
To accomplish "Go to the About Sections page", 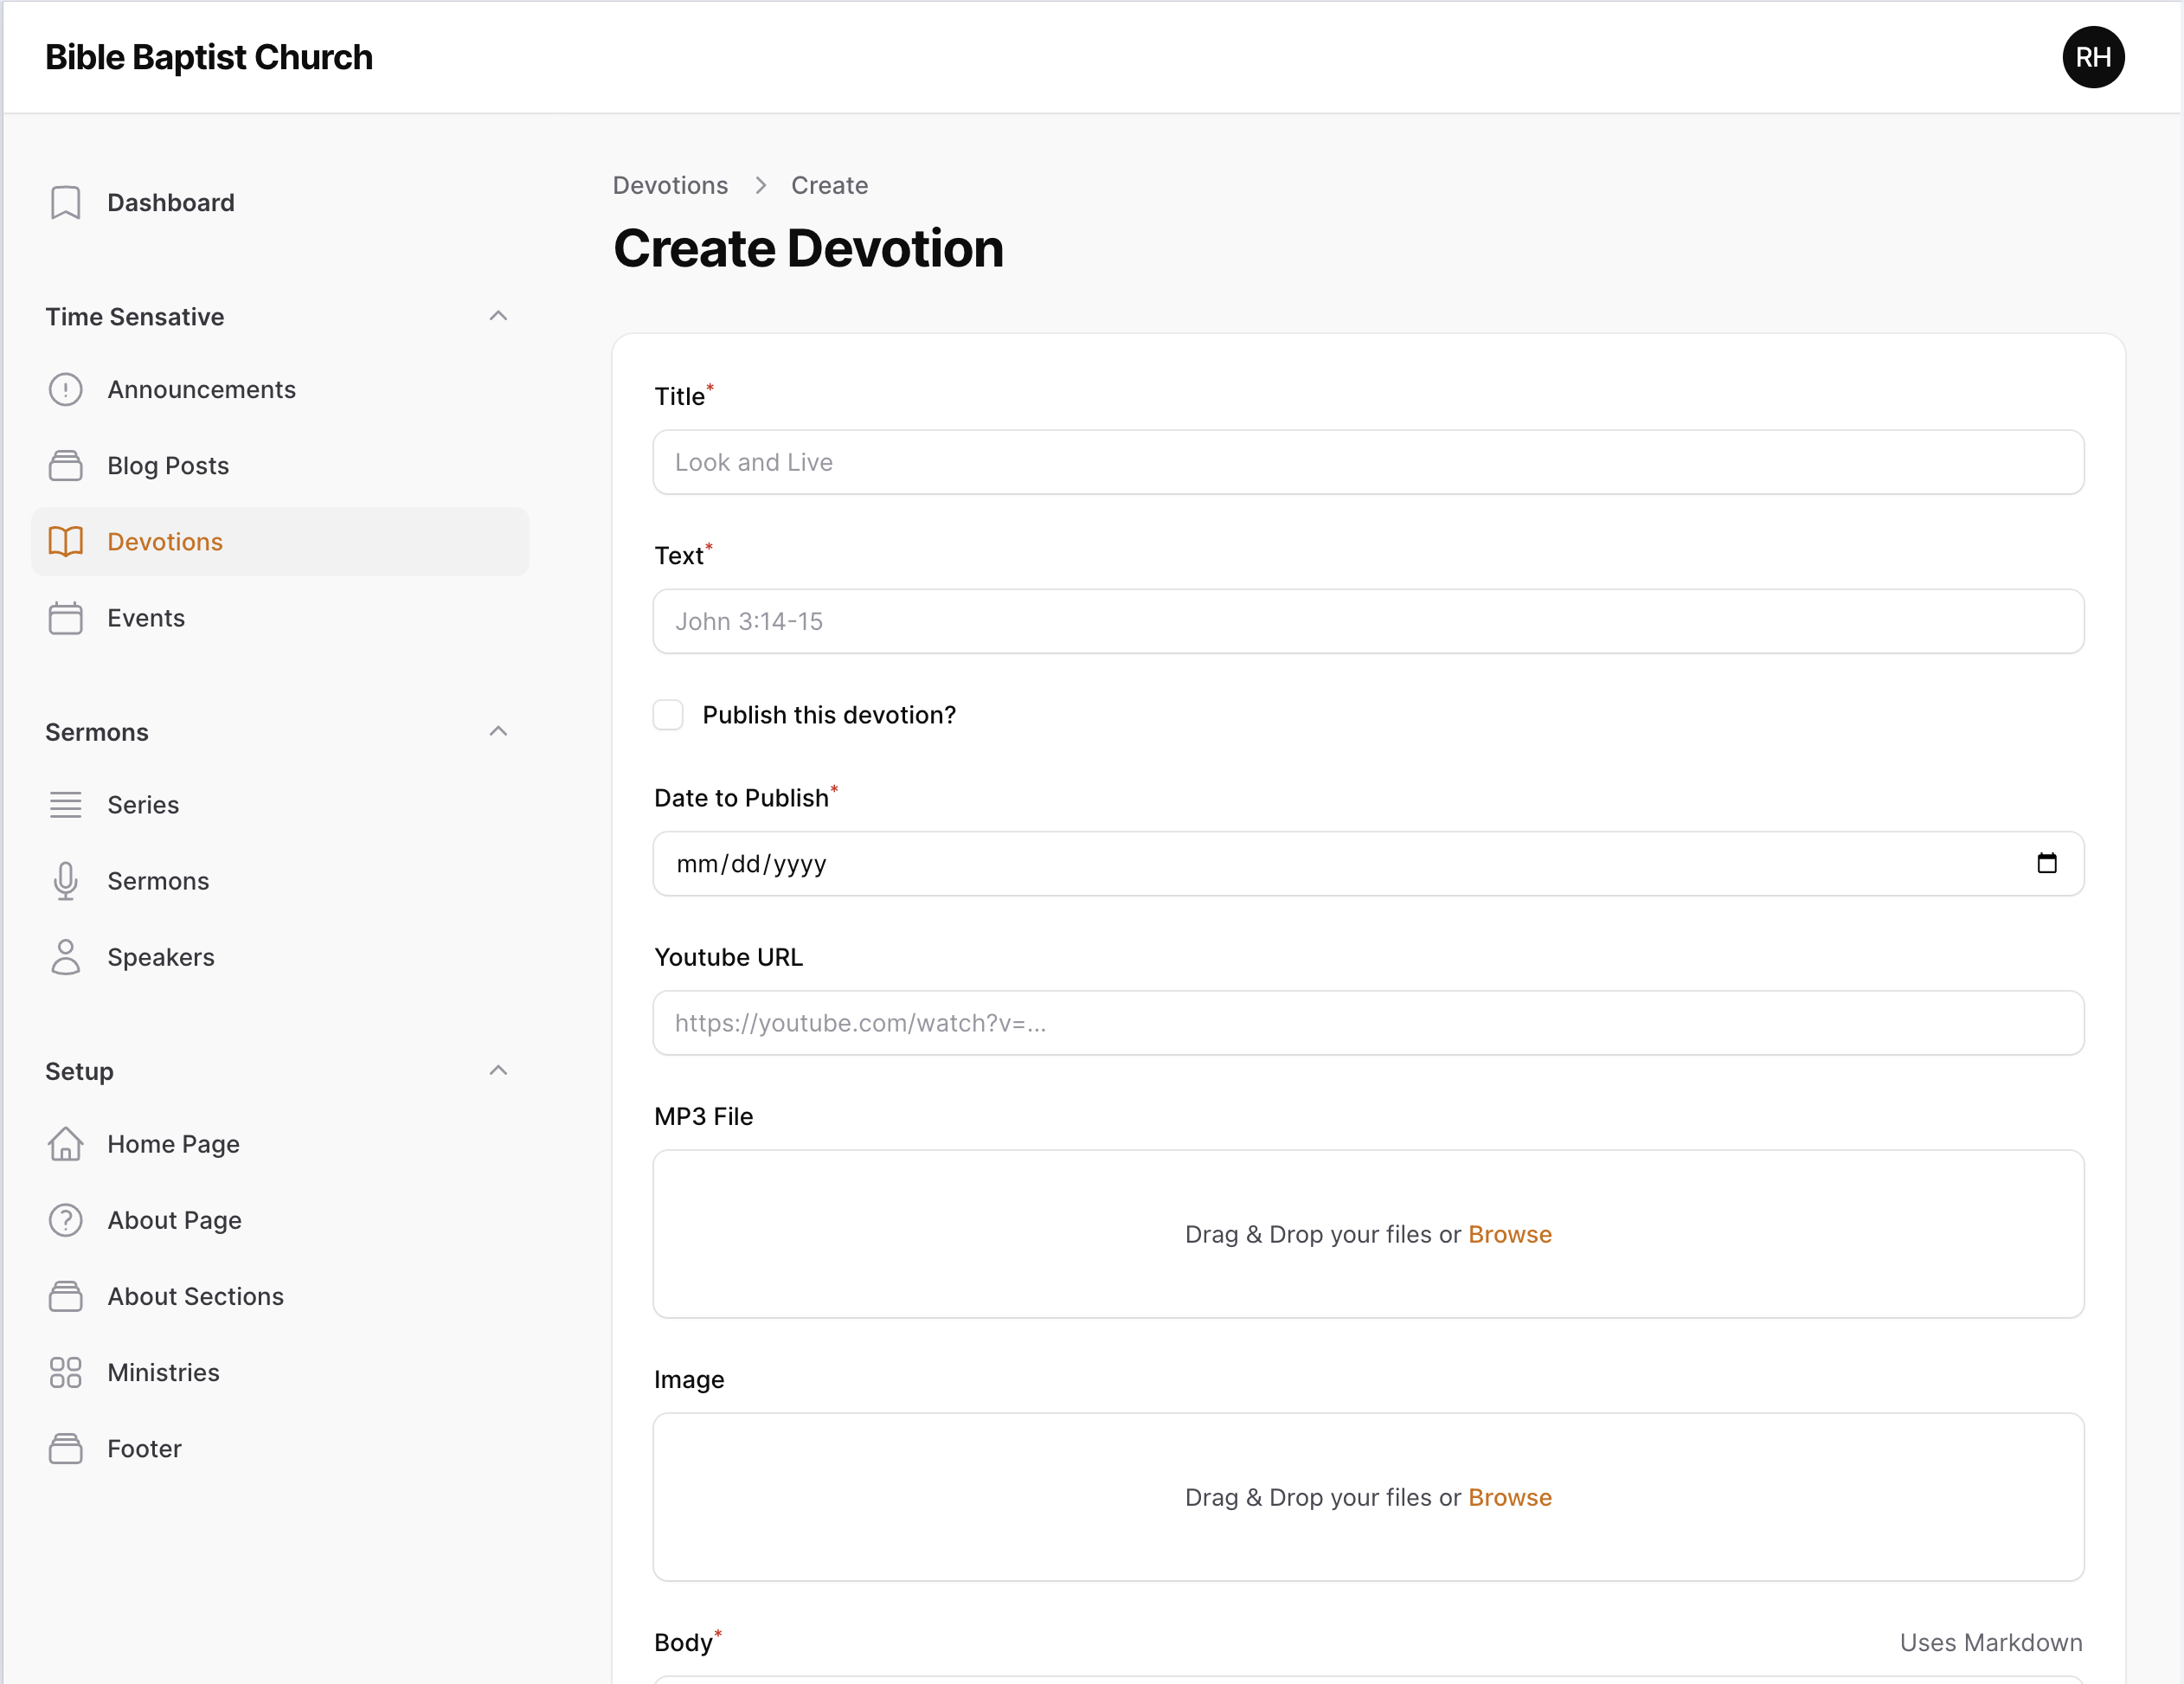I will point(195,1296).
